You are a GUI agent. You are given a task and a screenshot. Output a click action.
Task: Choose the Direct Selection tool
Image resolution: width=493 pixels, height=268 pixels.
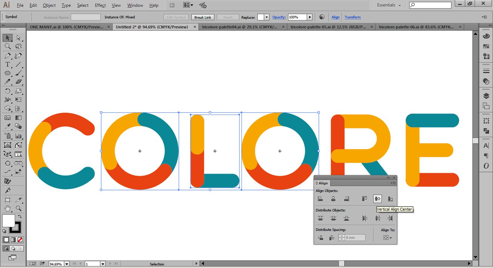18,38
